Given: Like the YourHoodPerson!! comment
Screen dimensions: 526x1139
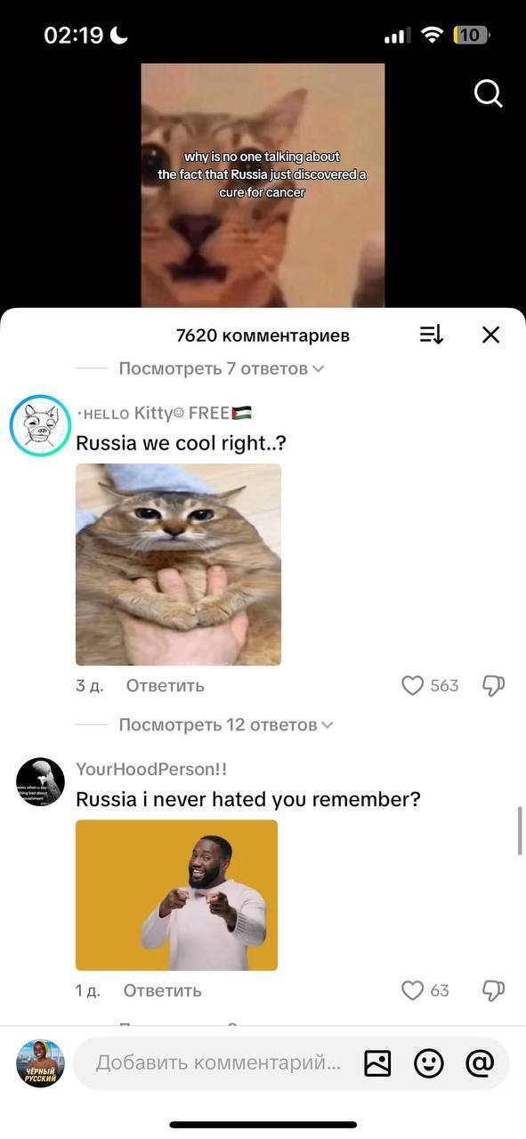Looking at the screenshot, I should pyautogui.click(x=412, y=990).
